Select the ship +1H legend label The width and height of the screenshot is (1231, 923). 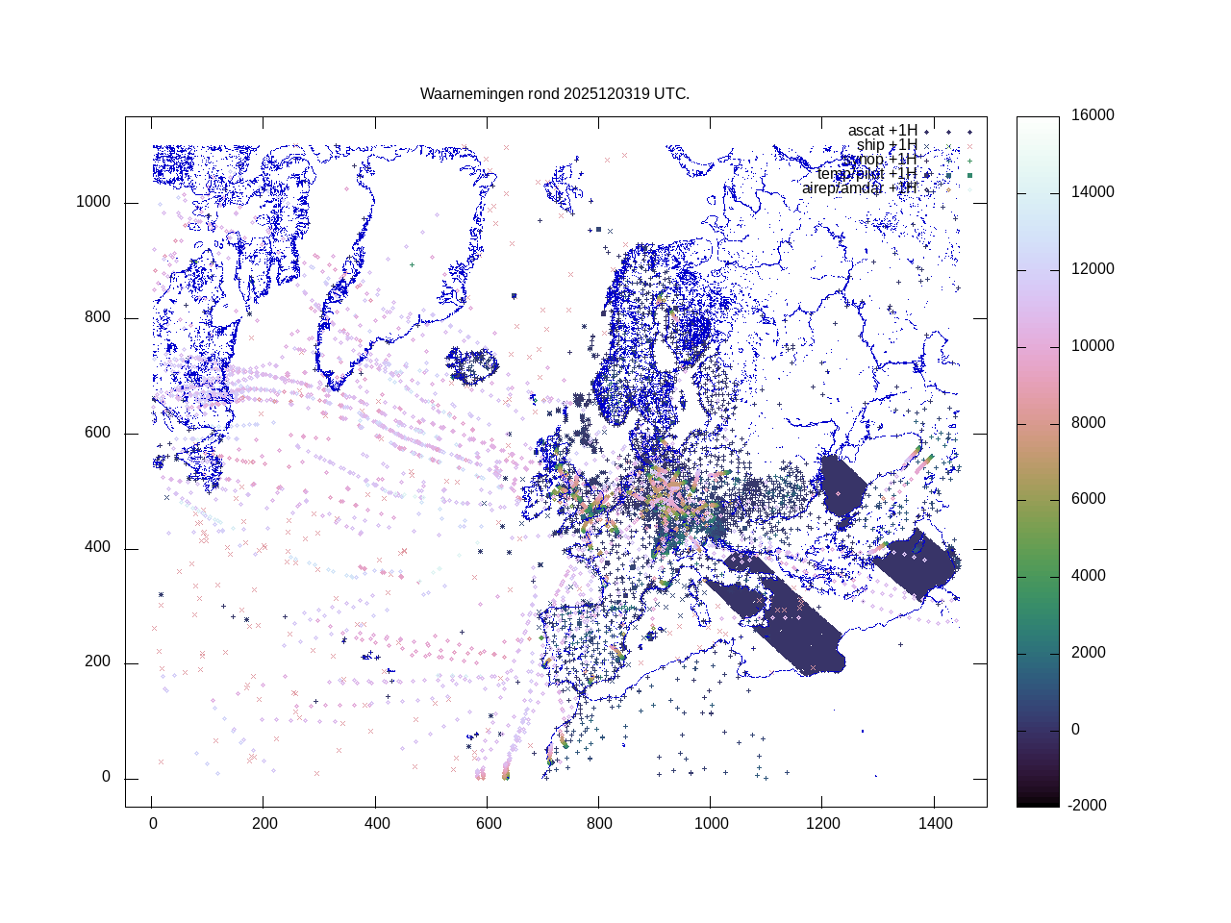pos(887,145)
